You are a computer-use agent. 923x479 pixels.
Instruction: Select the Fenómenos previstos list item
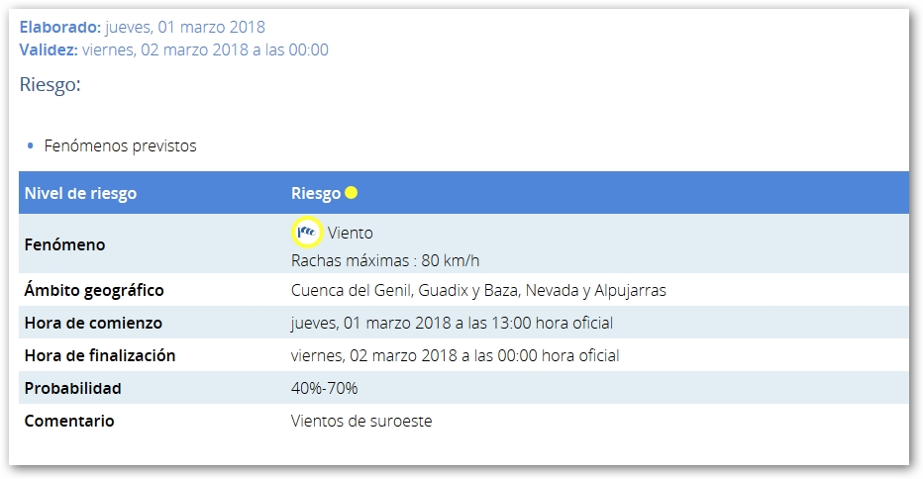pyautogui.click(x=120, y=146)
